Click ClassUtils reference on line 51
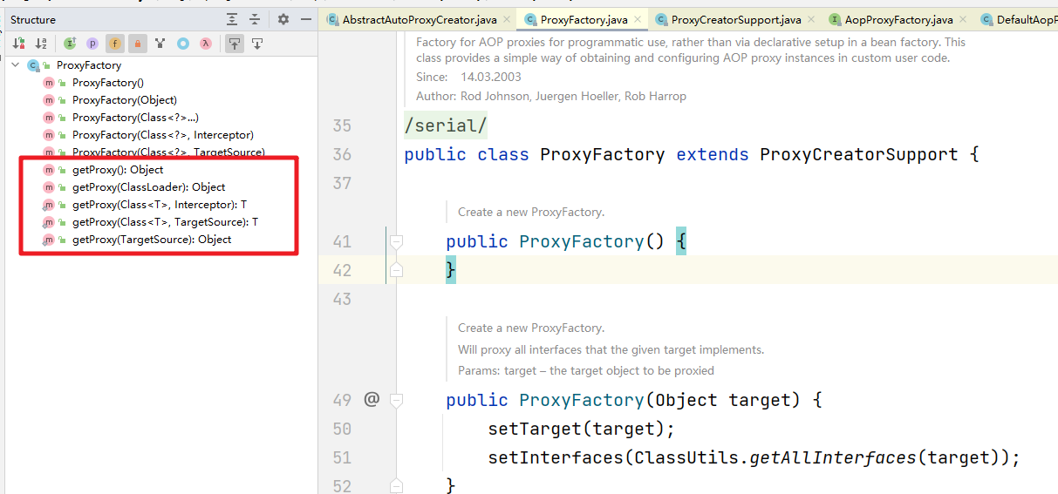The height and width of the screenshot is (494, 1058). click(x=686, y=457)
